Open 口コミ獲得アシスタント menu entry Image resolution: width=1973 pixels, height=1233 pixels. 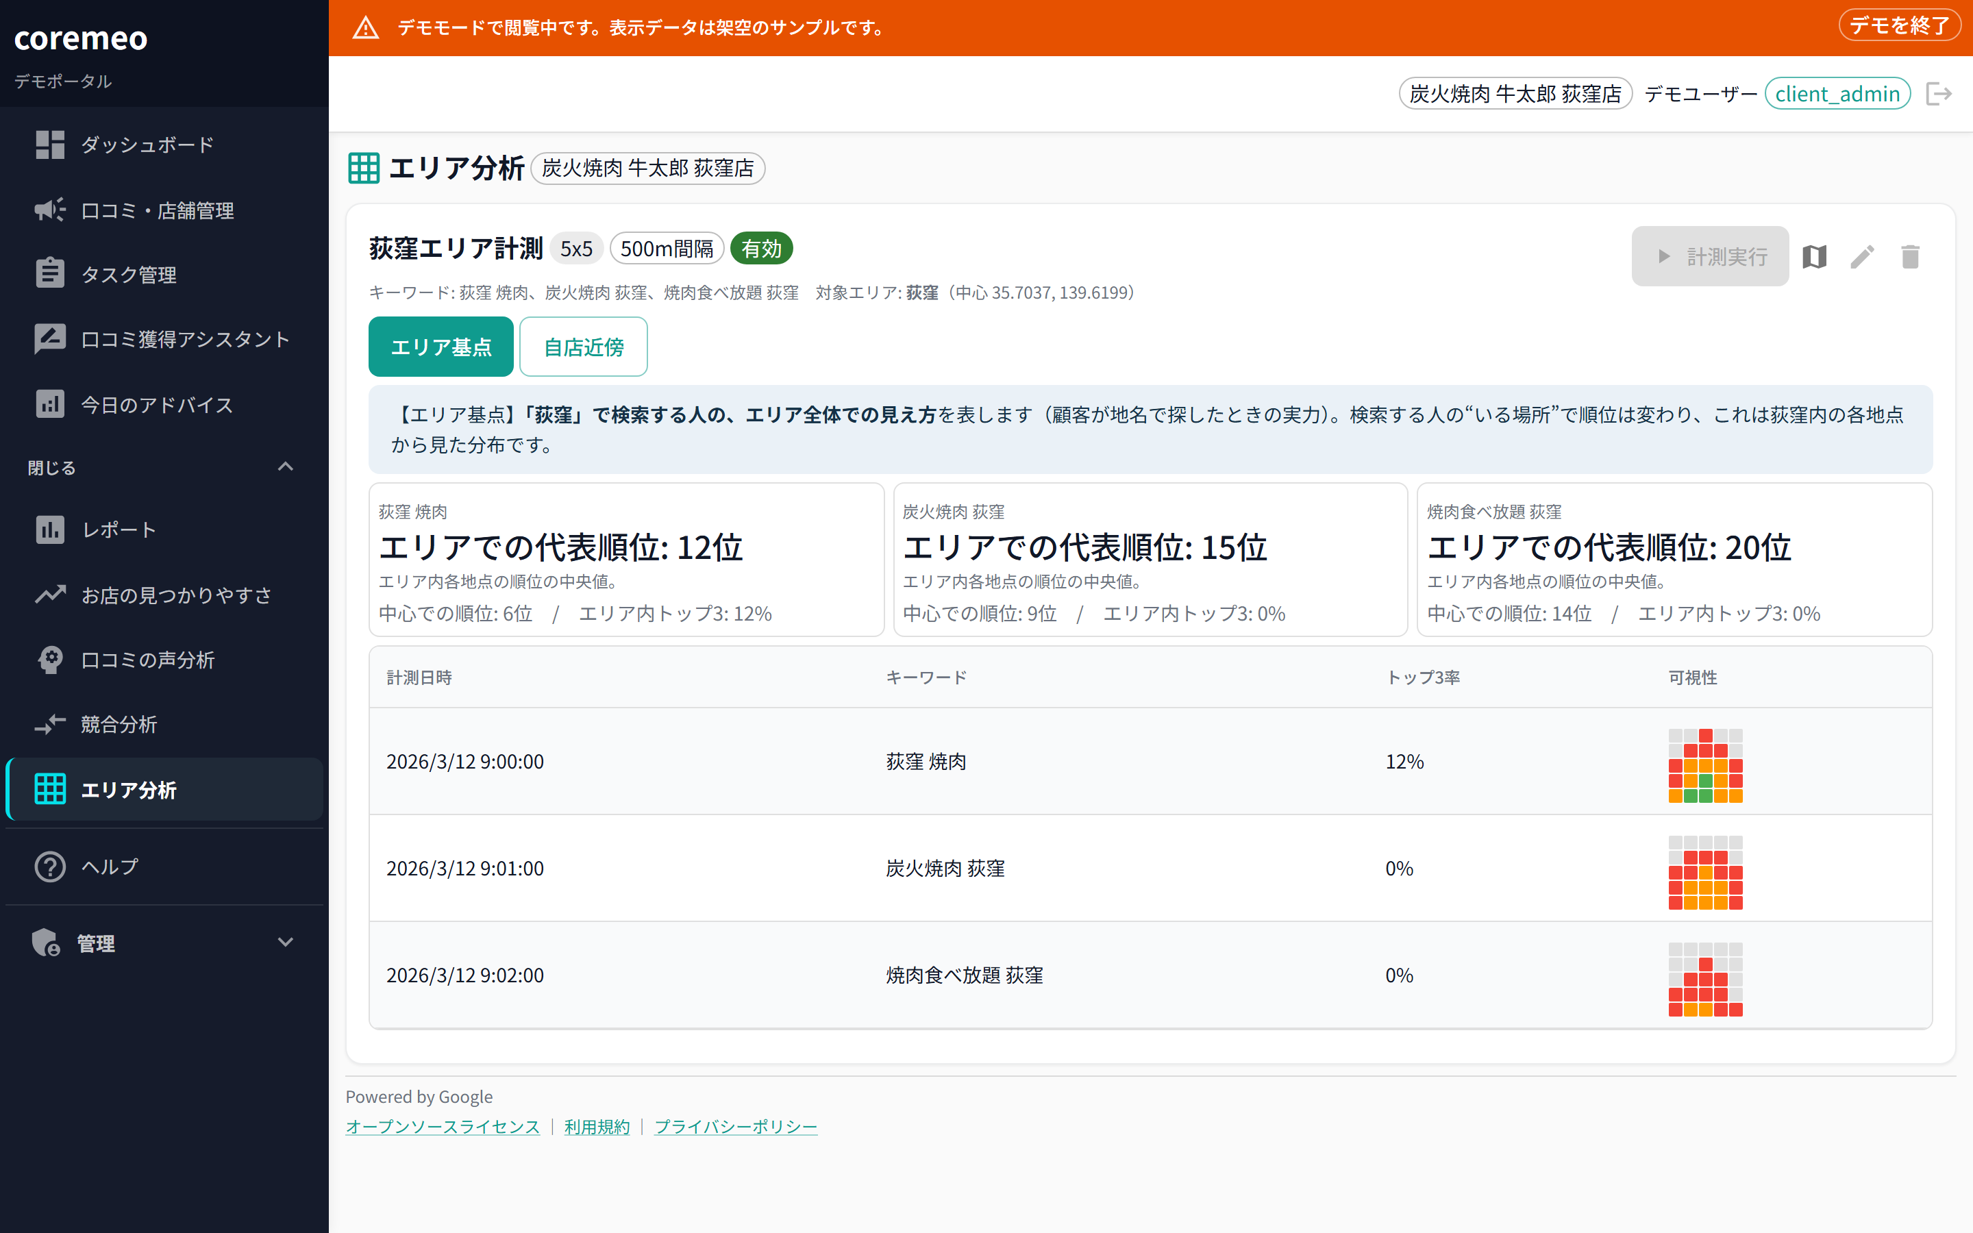click(x=164, y=339)
